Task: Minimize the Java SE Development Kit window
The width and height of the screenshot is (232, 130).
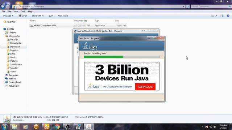Action: tap(143, 30)
